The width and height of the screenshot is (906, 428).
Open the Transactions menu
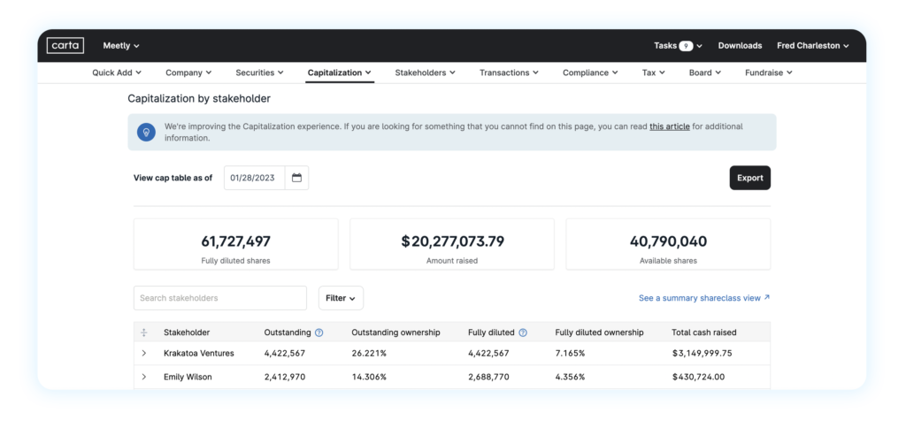click(509, 73)
